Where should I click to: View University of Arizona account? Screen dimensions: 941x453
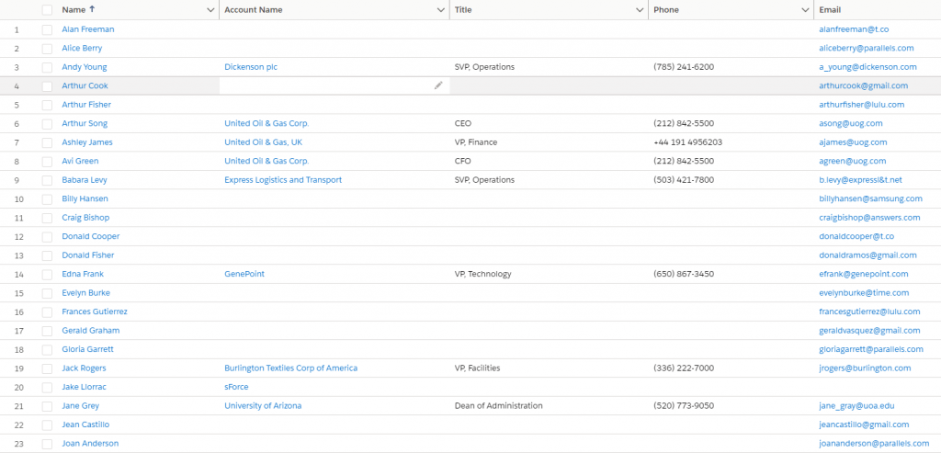(x=263, y=406)
